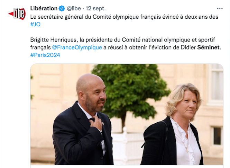Viewport: 230px width, 168px height.
Task: Select the #Paris2024 hashtag
Action: coord(45,55)
